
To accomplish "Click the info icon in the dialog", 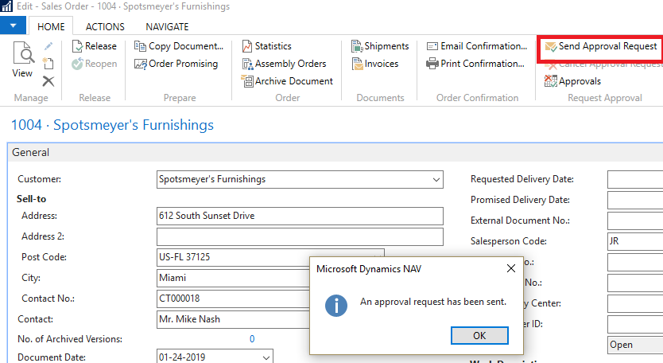I will (336, 306).
